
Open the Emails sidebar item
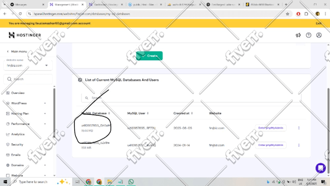16,155
